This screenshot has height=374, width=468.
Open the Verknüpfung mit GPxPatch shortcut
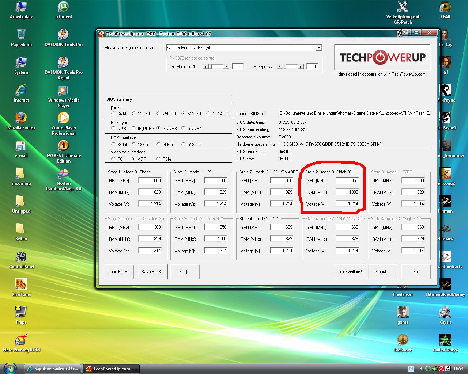403,13
